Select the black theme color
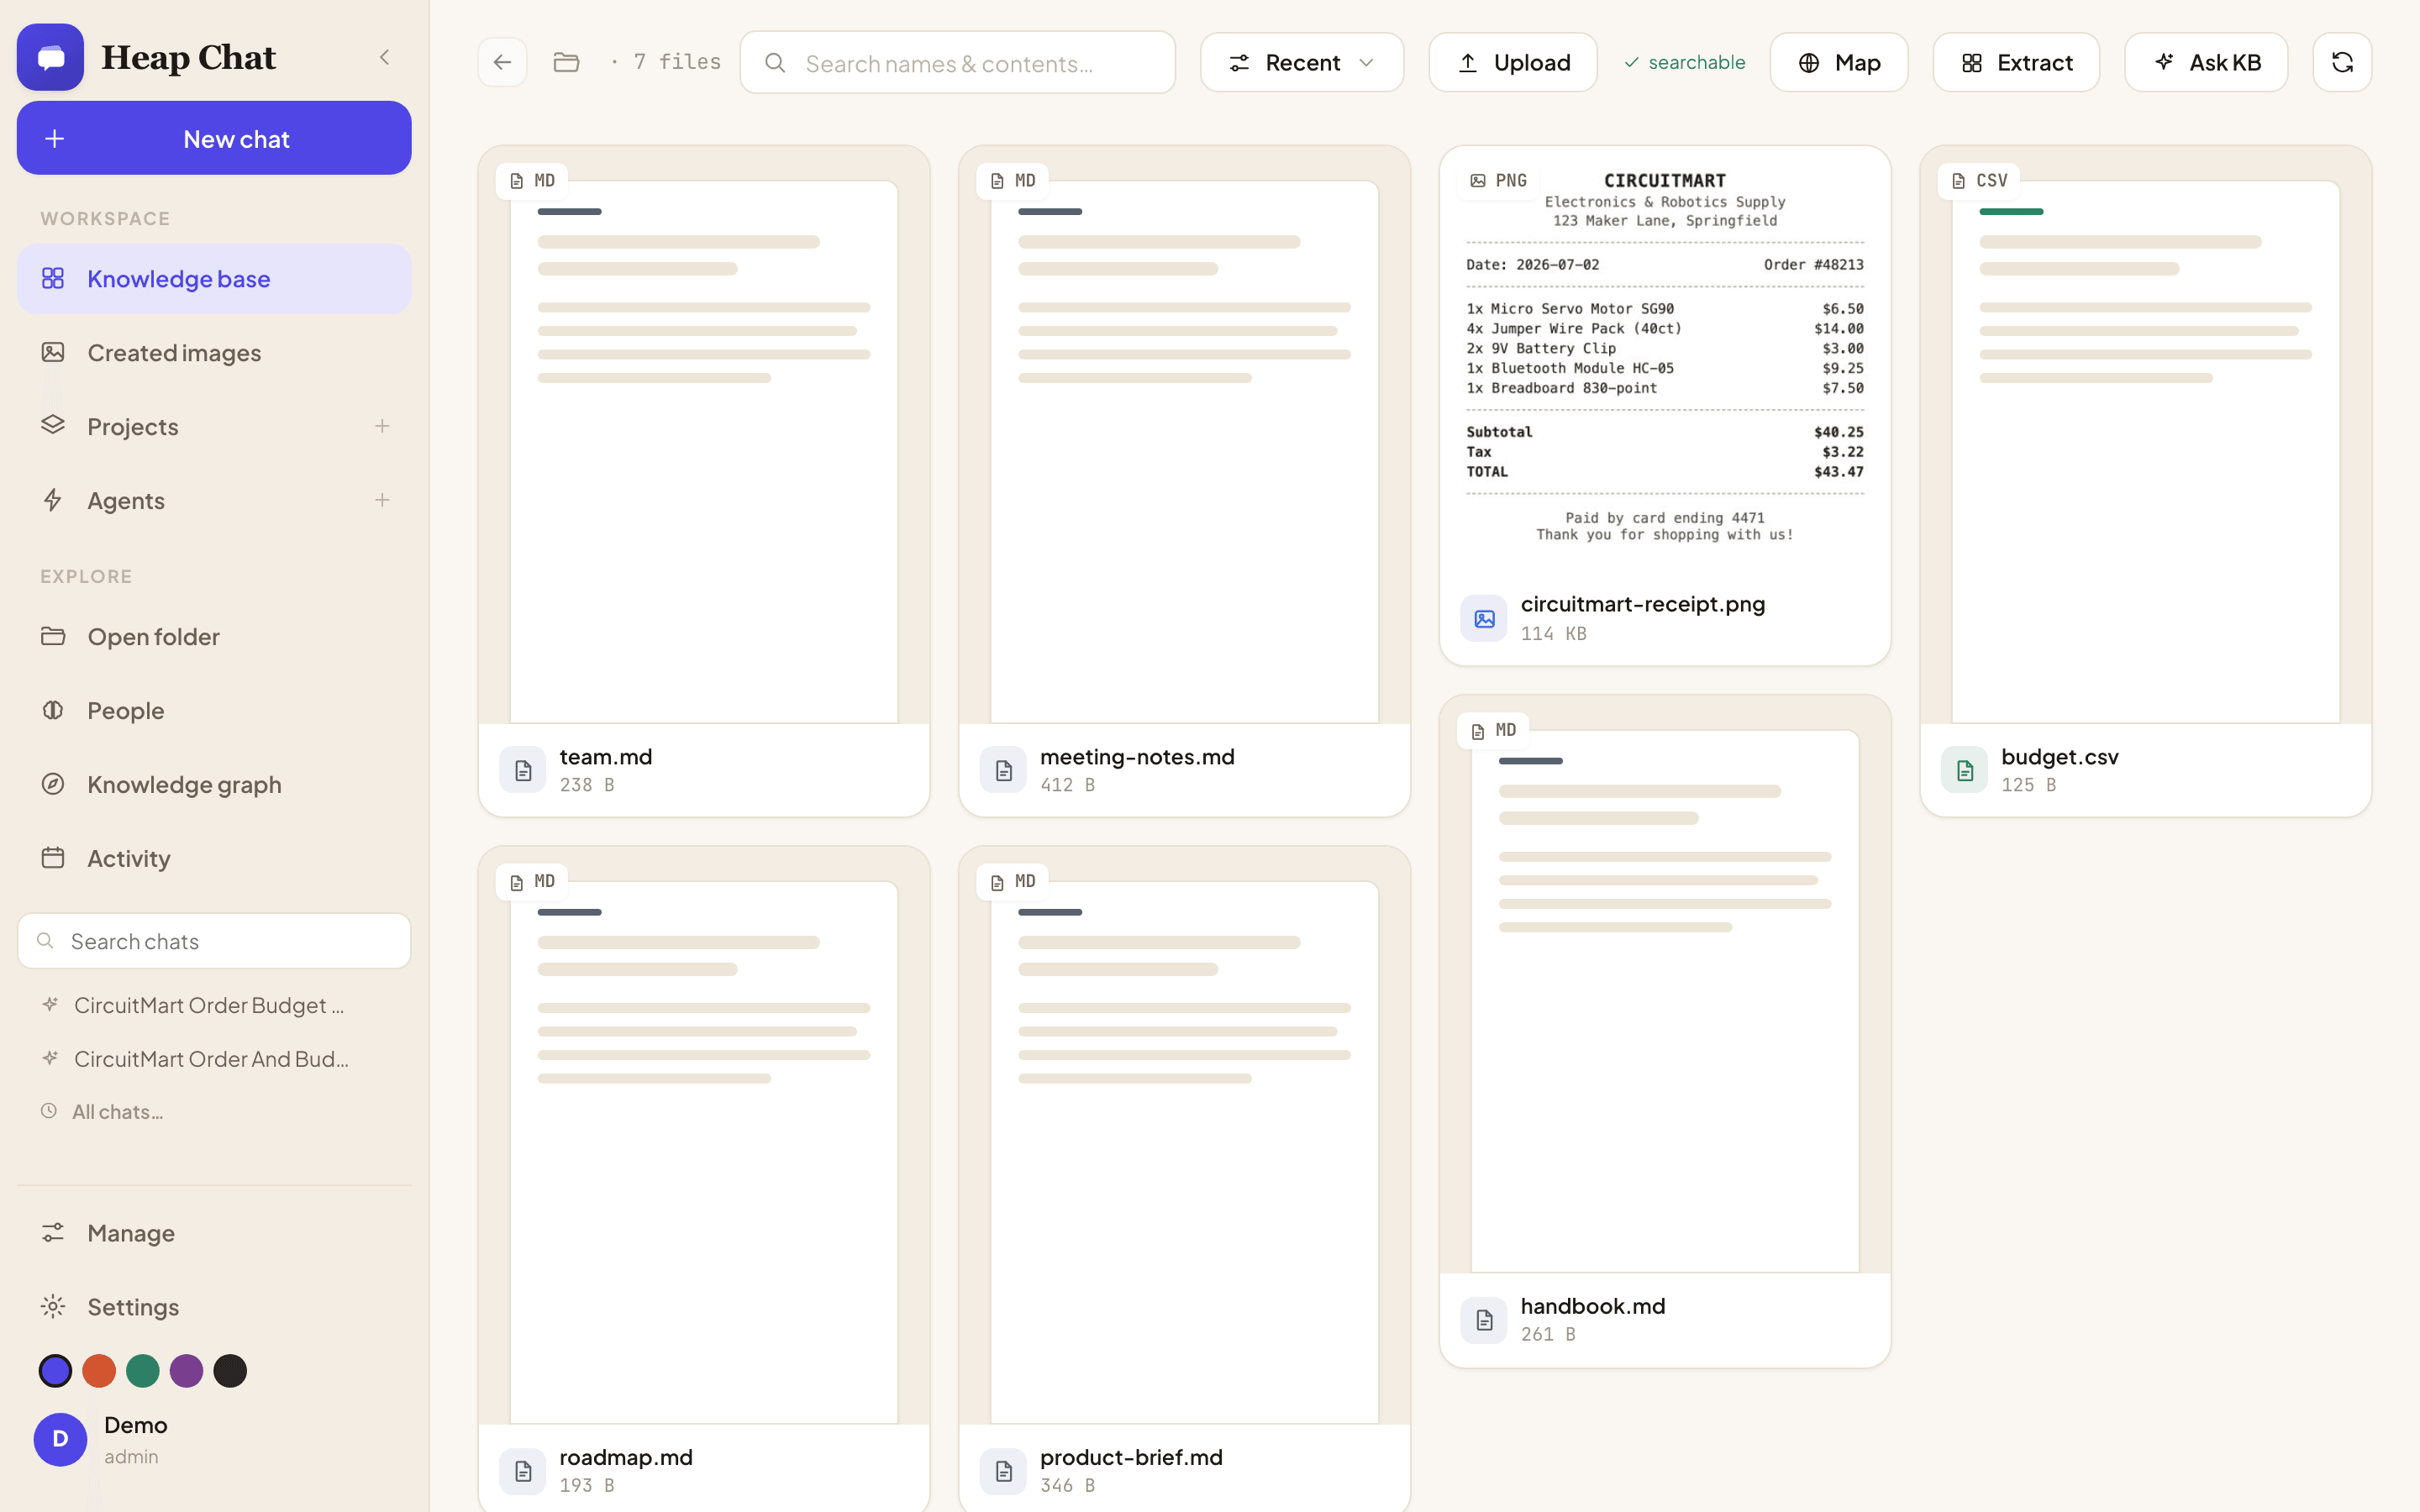The width and height of the screenshot is (2420, 1512). coord(230,1370)
